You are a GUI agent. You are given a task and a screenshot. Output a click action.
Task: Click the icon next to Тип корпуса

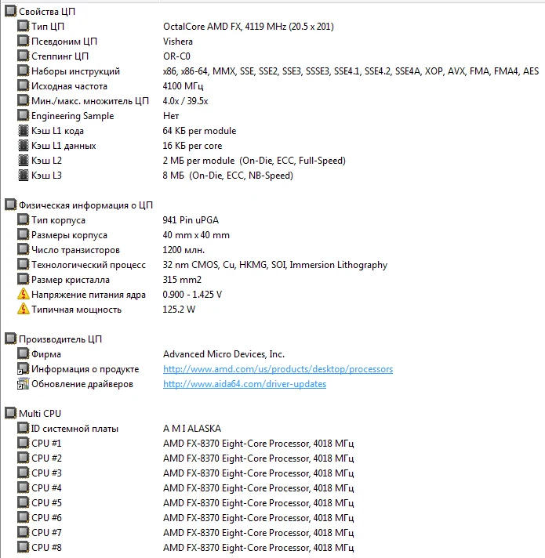(x=23, y=220)
